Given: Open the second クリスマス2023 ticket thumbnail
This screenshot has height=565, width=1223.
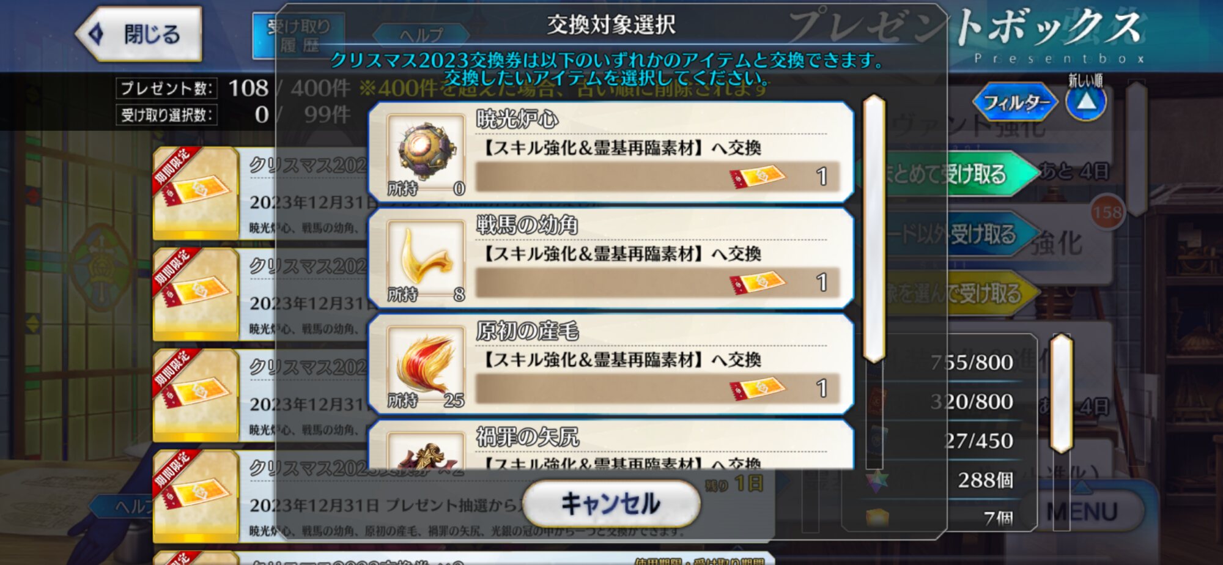Looking at the screenshot, I should [196, 294].
